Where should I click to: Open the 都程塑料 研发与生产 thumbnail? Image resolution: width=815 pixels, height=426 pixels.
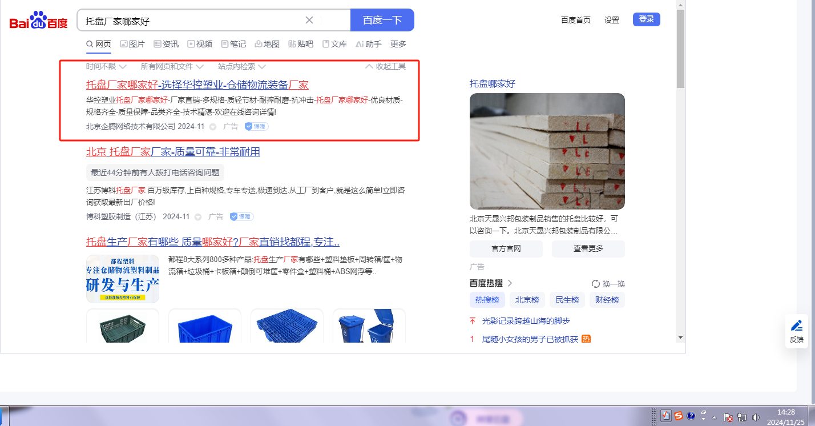123,279
